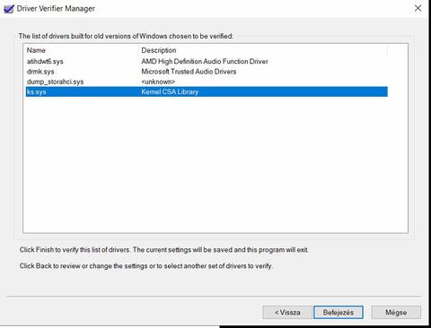Viewport: 431px width, 328px height.
Task: Click the Kernel CSA Library description cell
Action: 170,91
